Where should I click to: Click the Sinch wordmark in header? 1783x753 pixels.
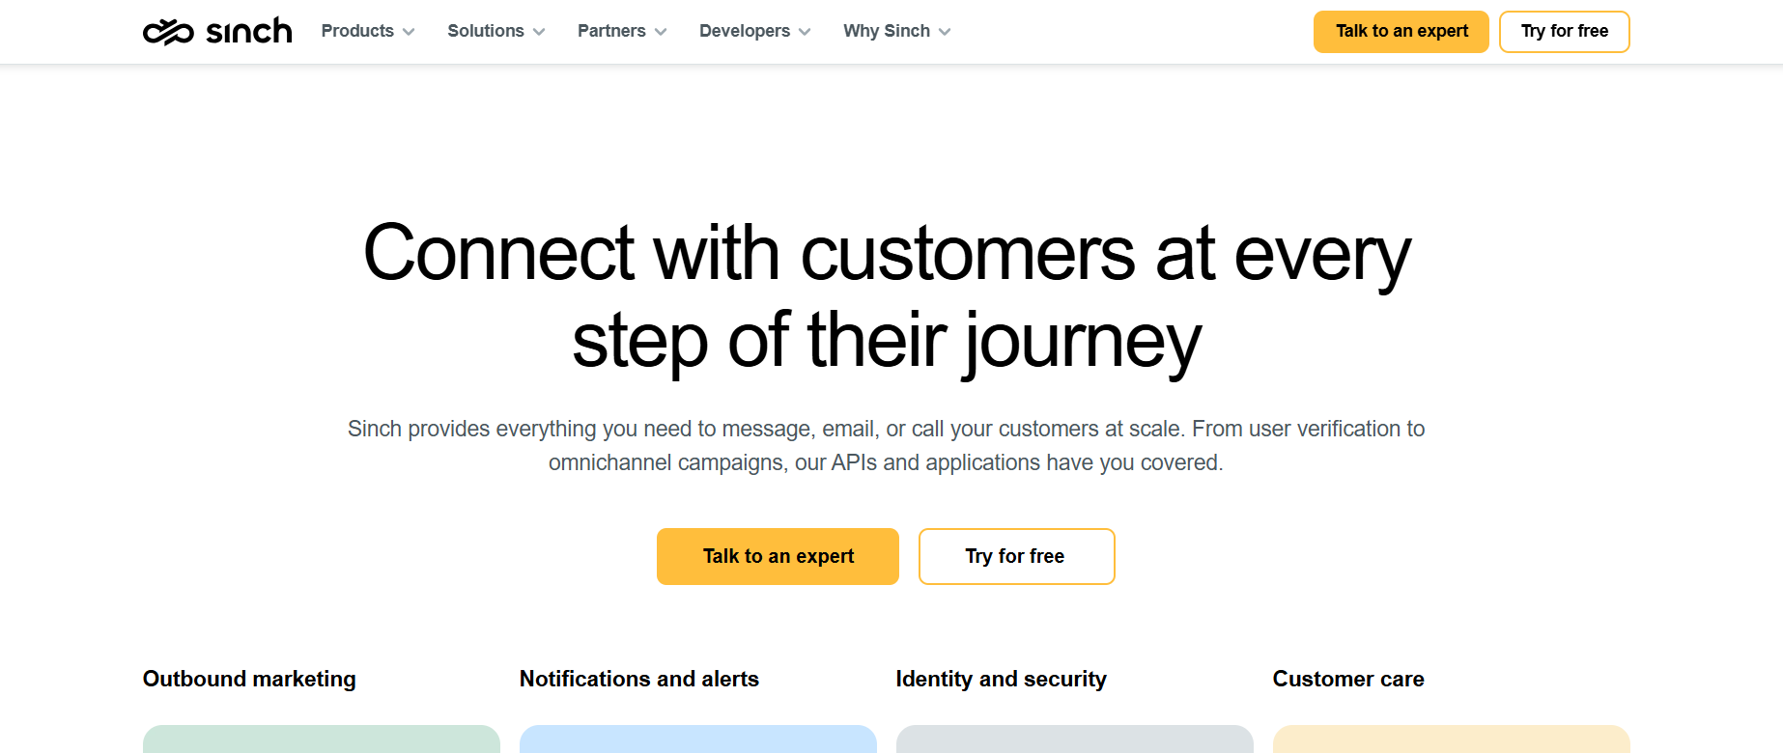249,31
